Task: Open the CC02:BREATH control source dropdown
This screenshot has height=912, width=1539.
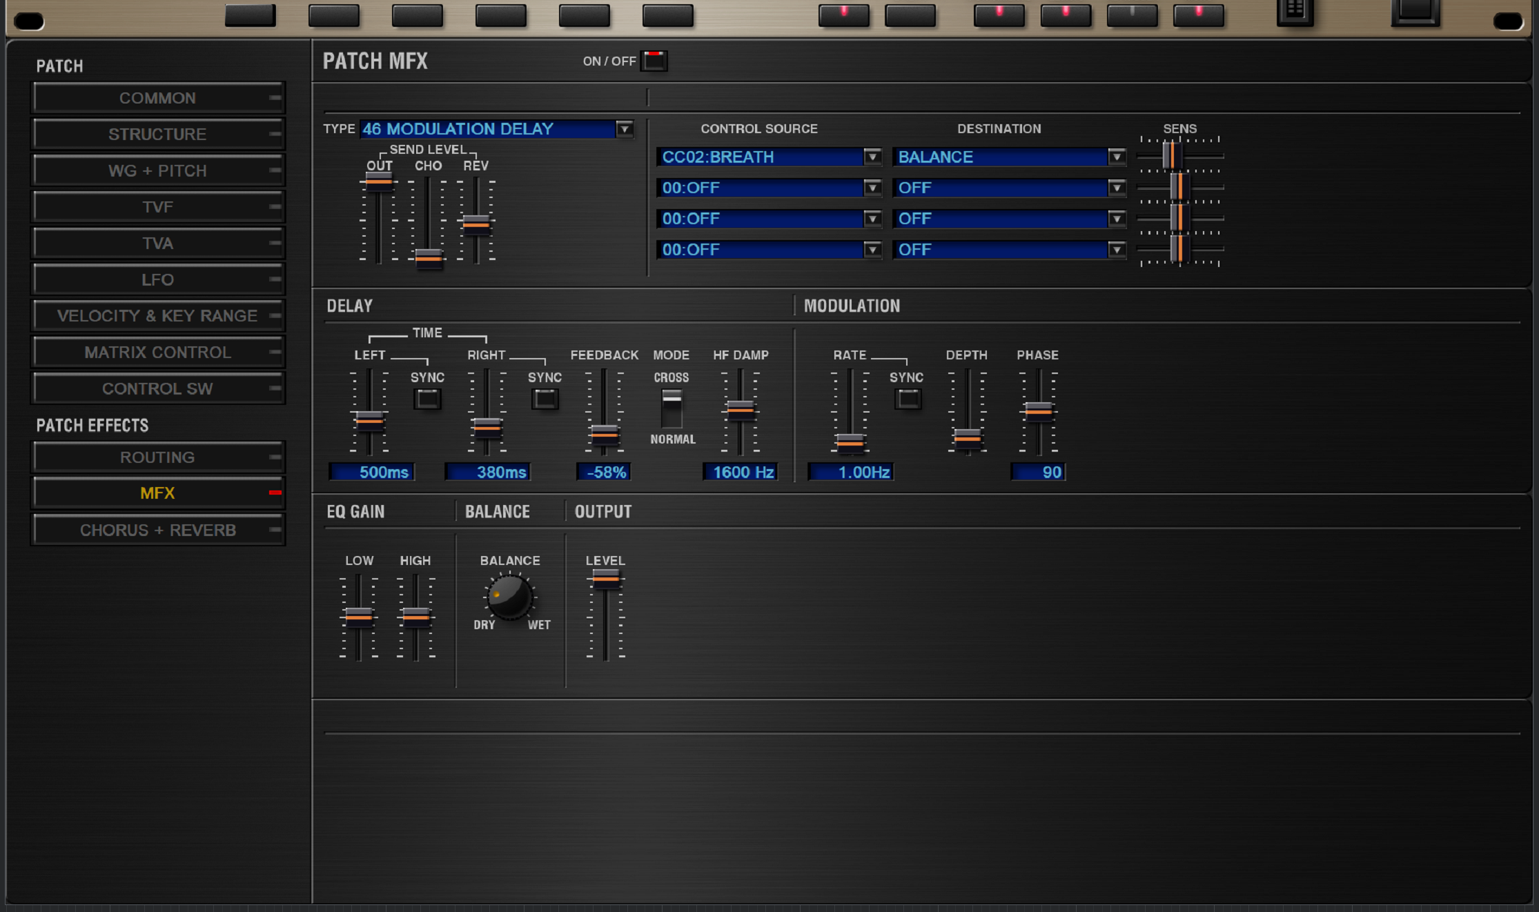Action: click(x=872, y=157)
